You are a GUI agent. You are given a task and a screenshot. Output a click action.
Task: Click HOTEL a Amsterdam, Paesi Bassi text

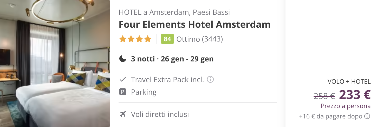coord(174,12)
